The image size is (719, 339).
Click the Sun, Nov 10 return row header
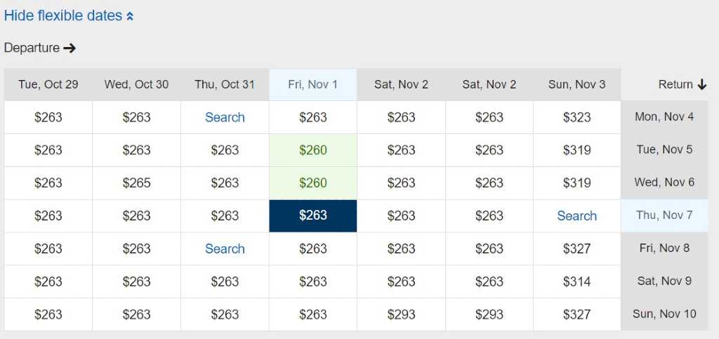click(x=664, y=314)
